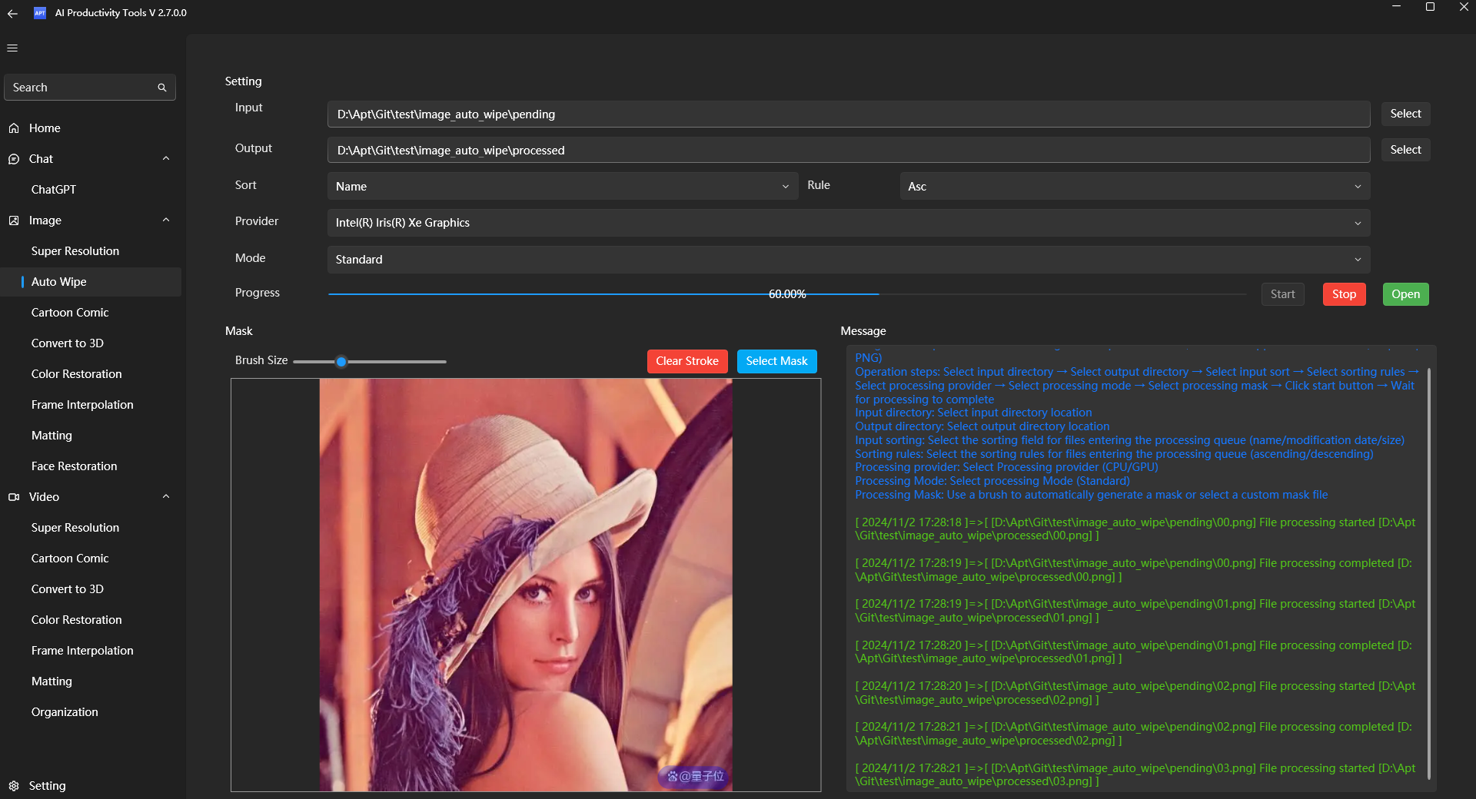Open Face Restoration in sidebar

click(x=75, y=466)
